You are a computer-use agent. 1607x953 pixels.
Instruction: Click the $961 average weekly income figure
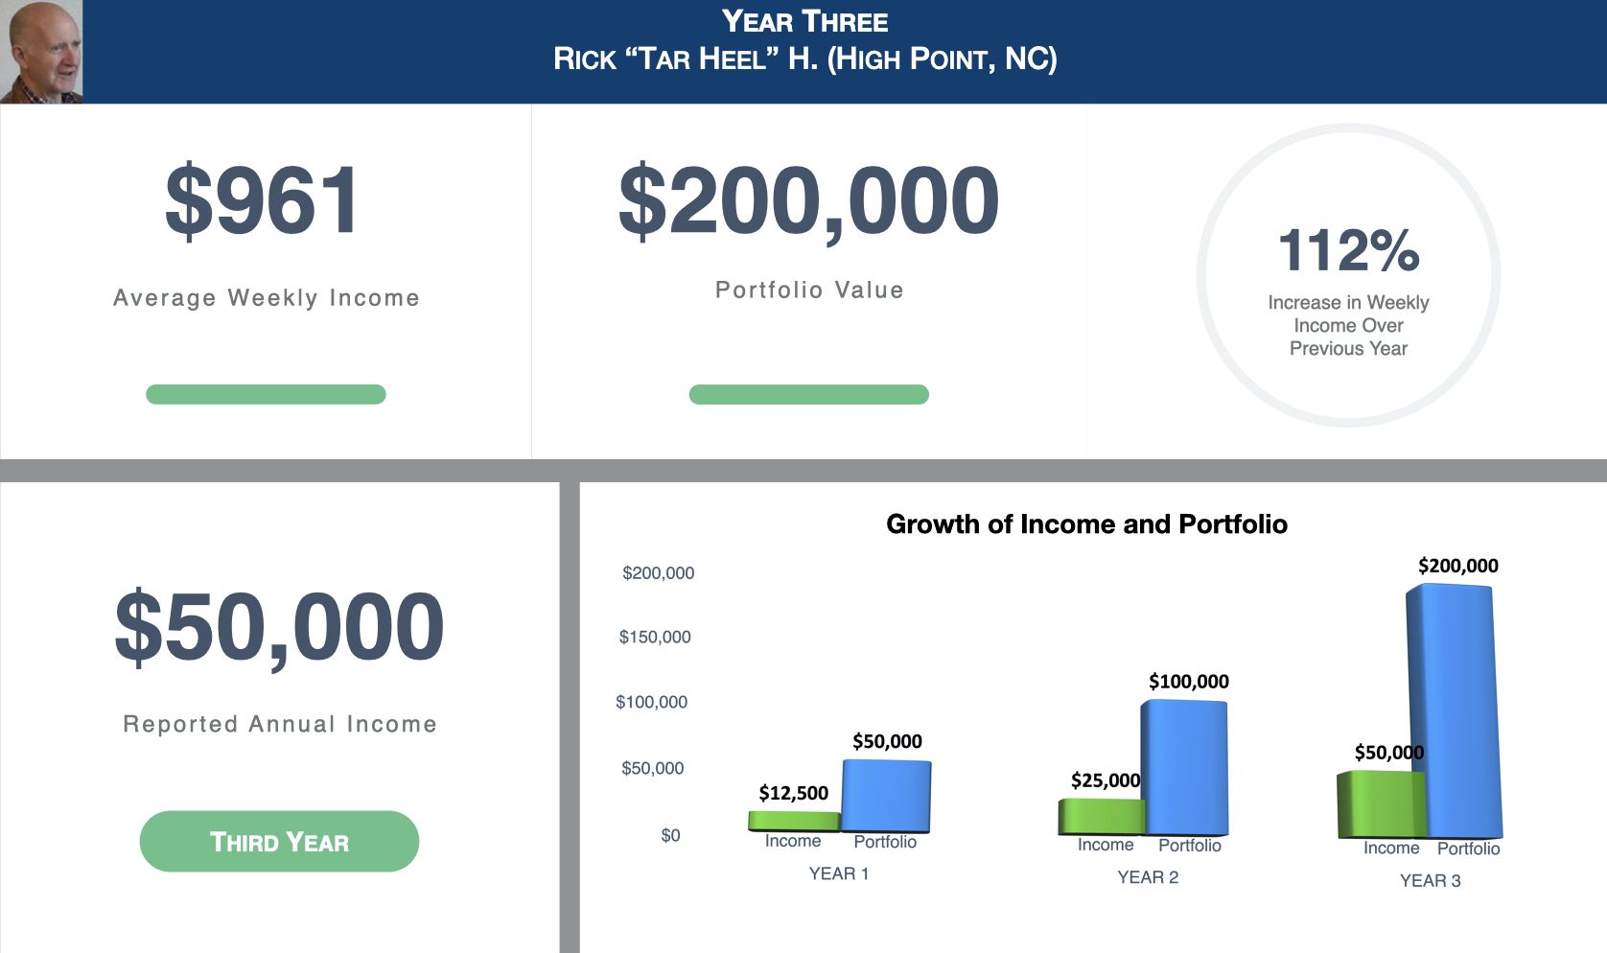pos(263,200)
